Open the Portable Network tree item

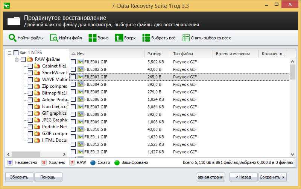(x=55, y=127)
